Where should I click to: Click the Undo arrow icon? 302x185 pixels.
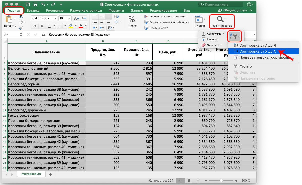tap(43, 4)
